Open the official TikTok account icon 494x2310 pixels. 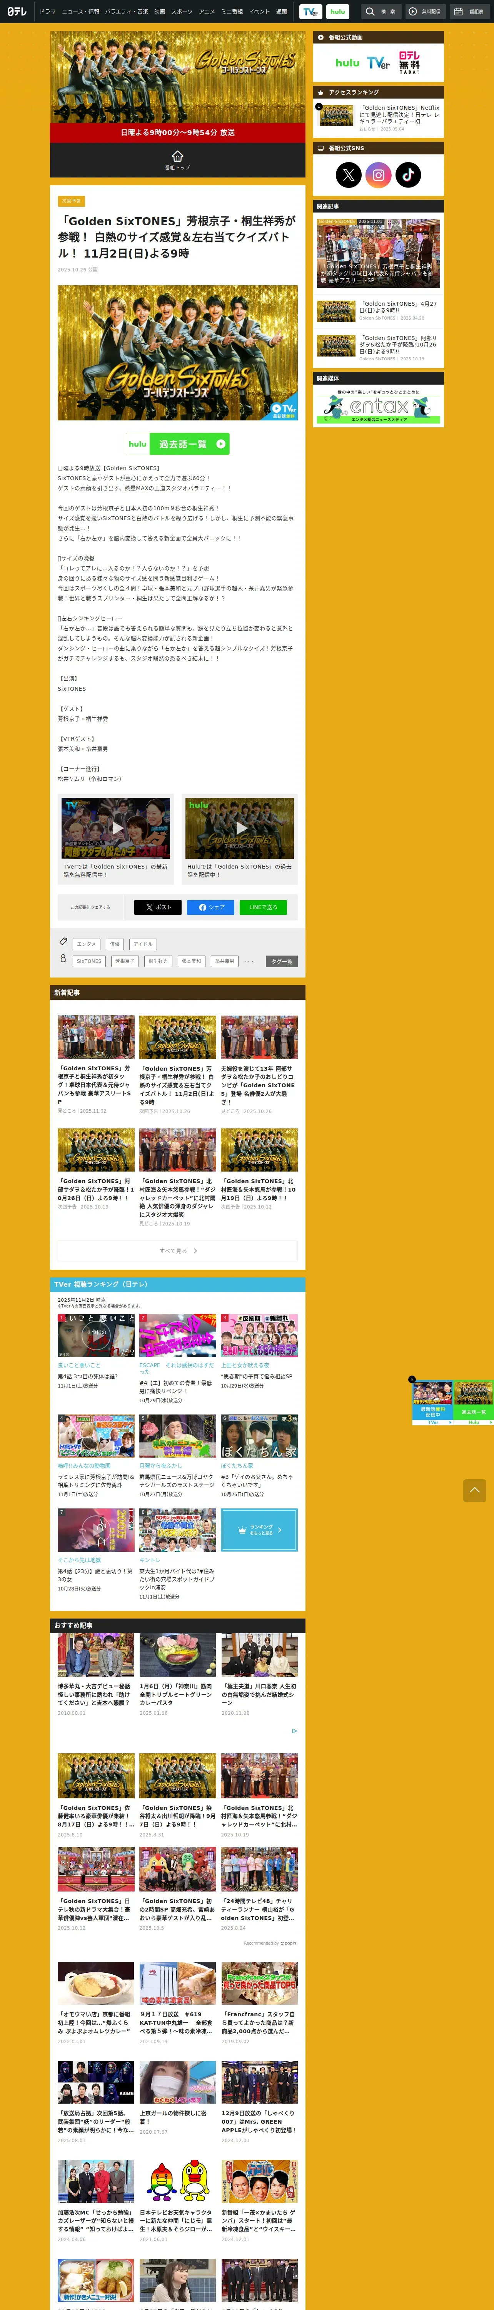[x=408, y=175]
